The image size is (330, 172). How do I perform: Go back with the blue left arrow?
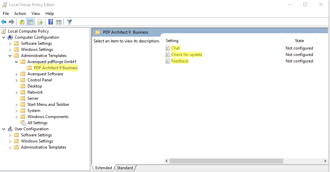(x=4, y=22)
